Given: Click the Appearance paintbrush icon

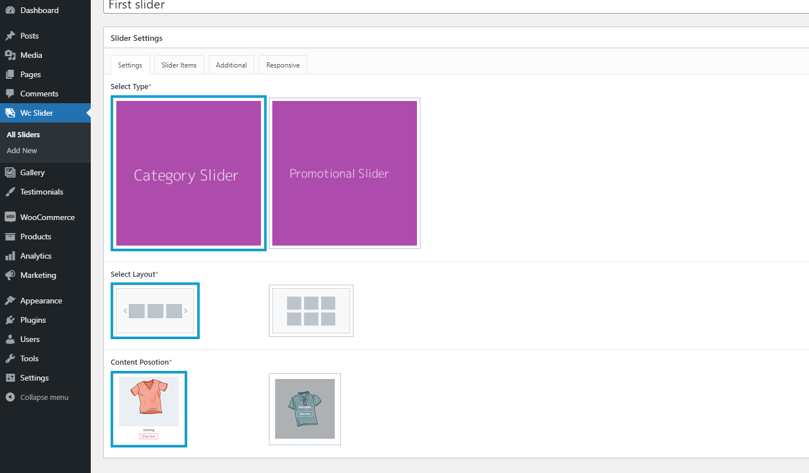Looking at the screenshot, I should click(10, 301).
